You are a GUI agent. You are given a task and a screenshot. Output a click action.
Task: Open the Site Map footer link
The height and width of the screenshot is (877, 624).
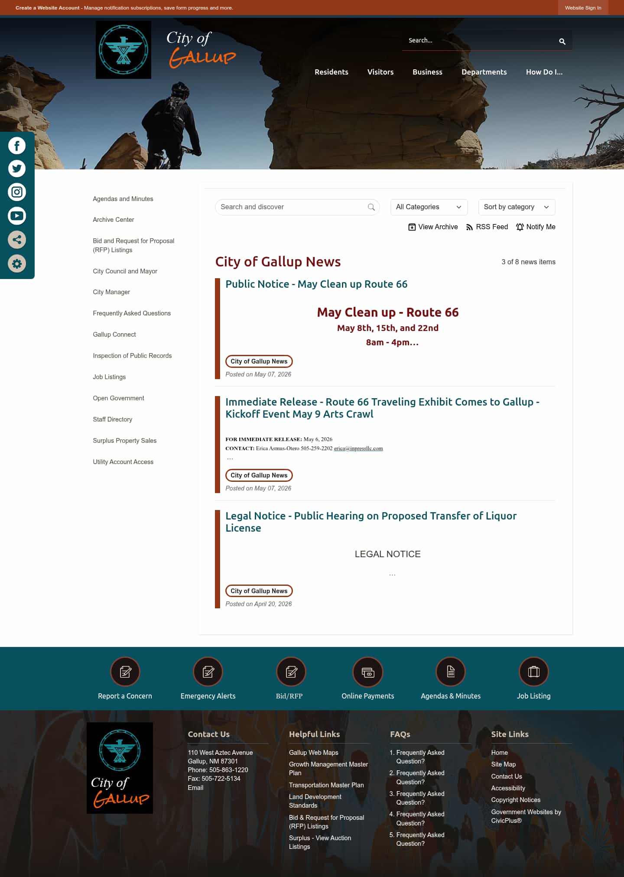504,764
